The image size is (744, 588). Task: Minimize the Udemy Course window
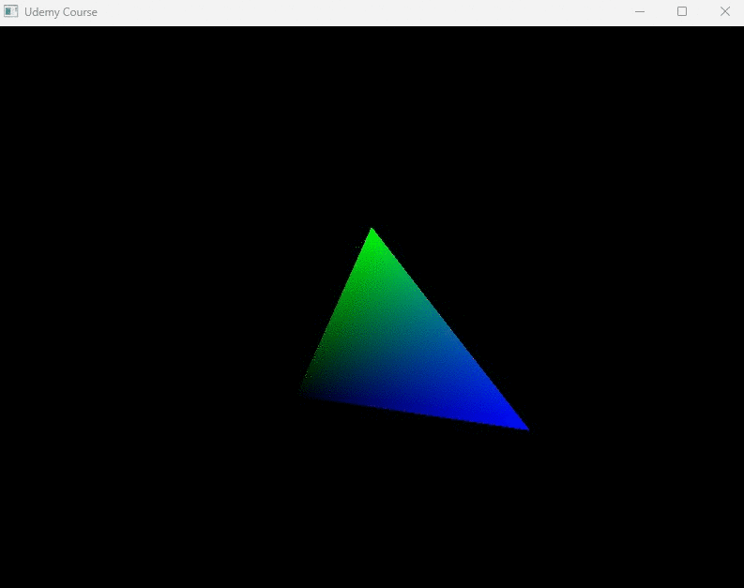[x=640, y=12]
